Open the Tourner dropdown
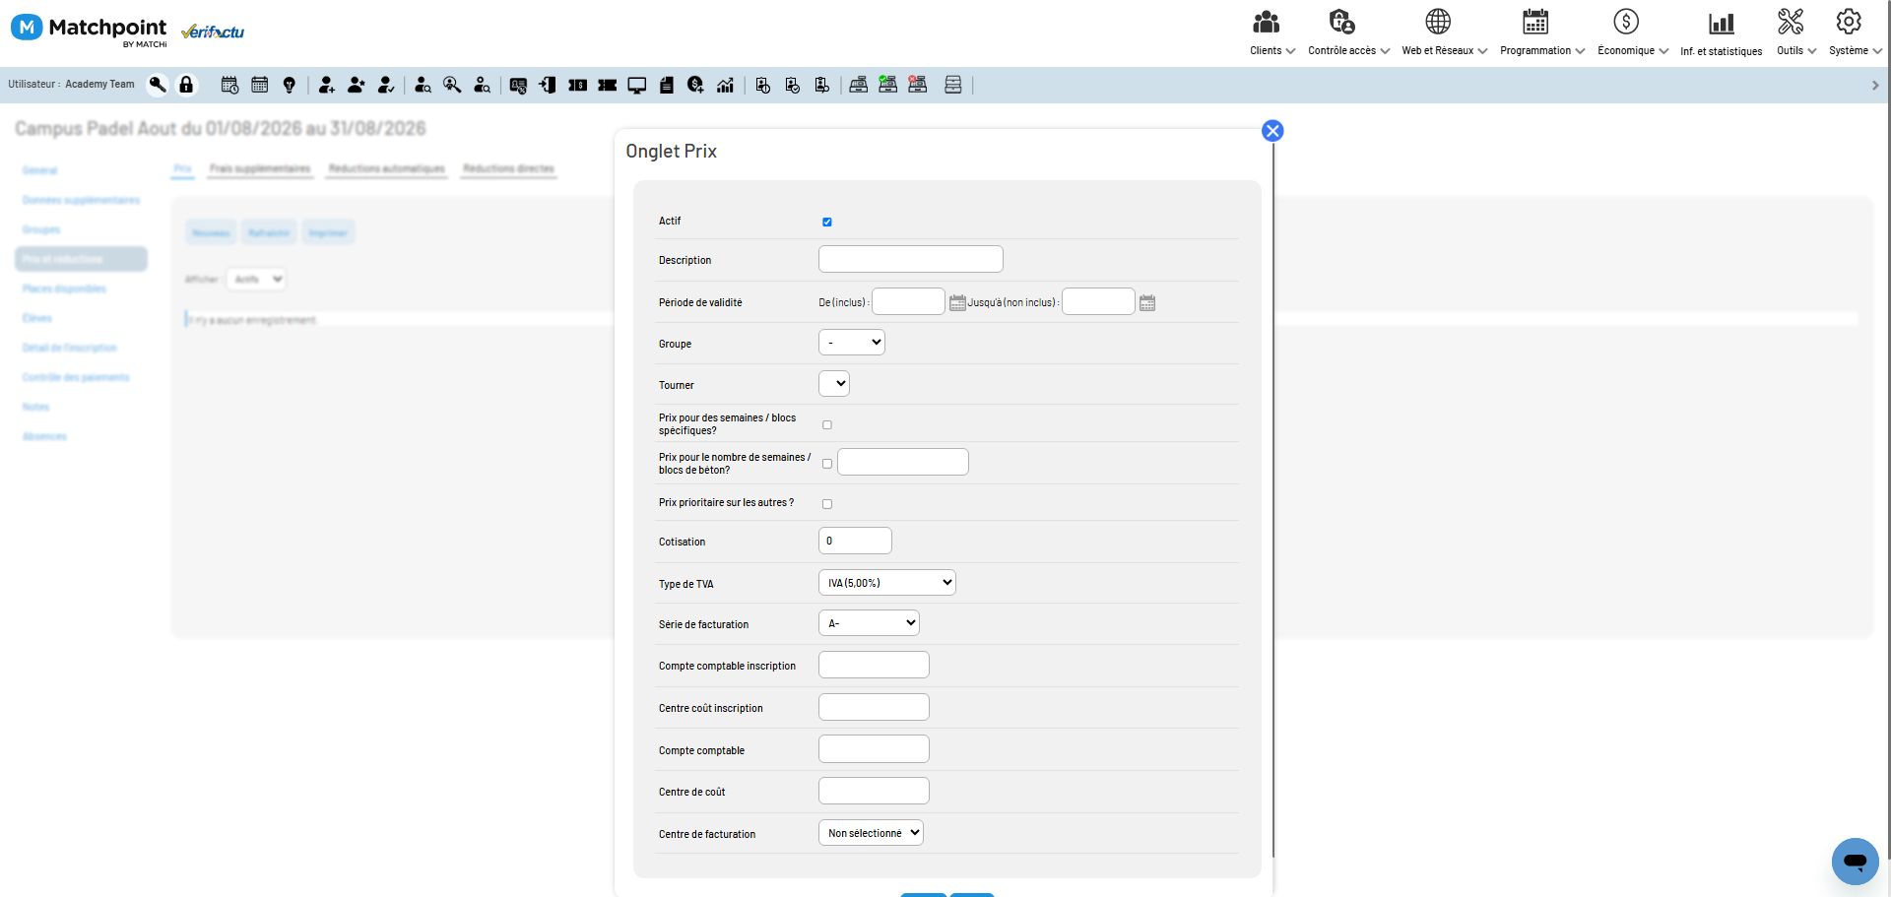The height and width of the screenshot is (897, 1891). 834,384
